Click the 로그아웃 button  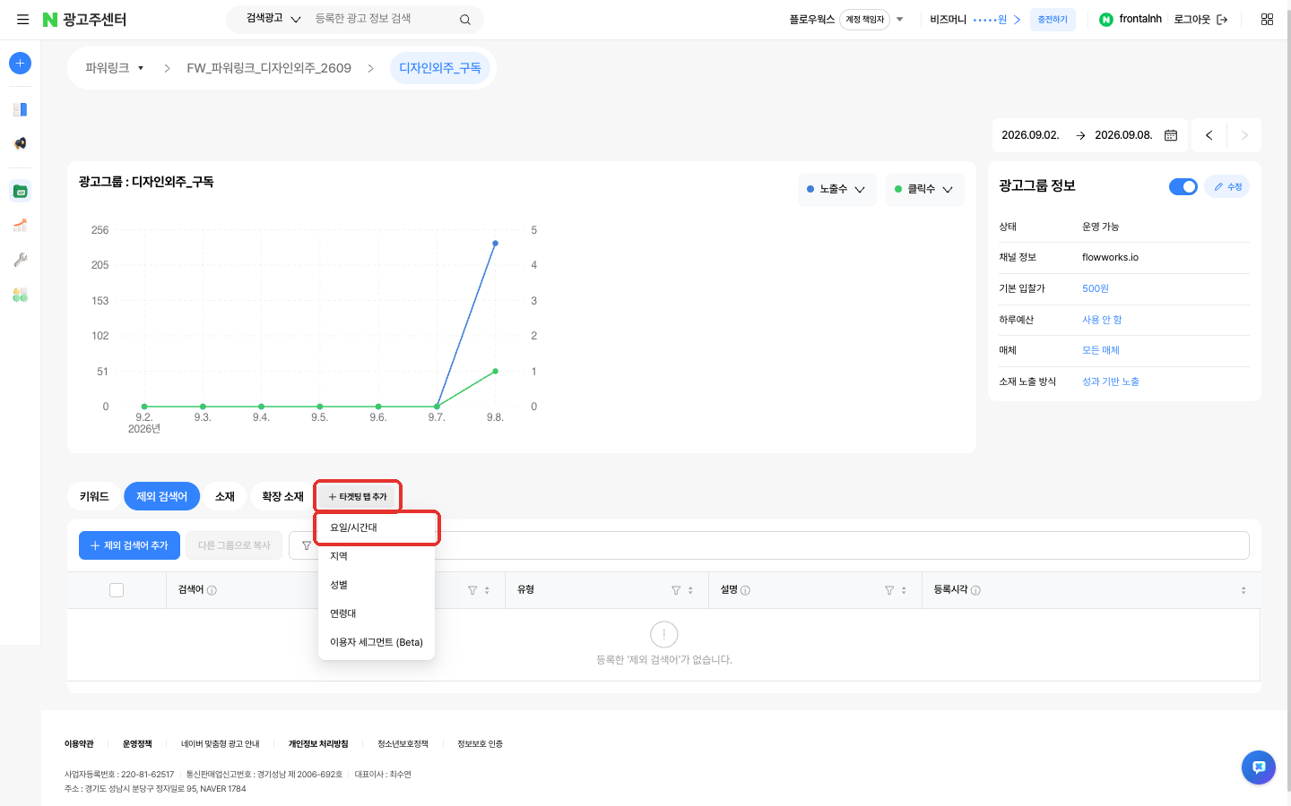1200,19
